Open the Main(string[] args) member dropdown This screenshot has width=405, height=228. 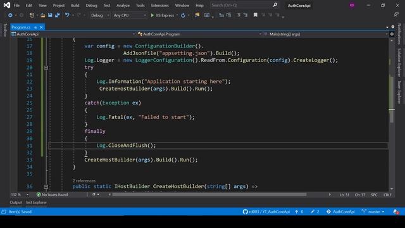(327, 34)
